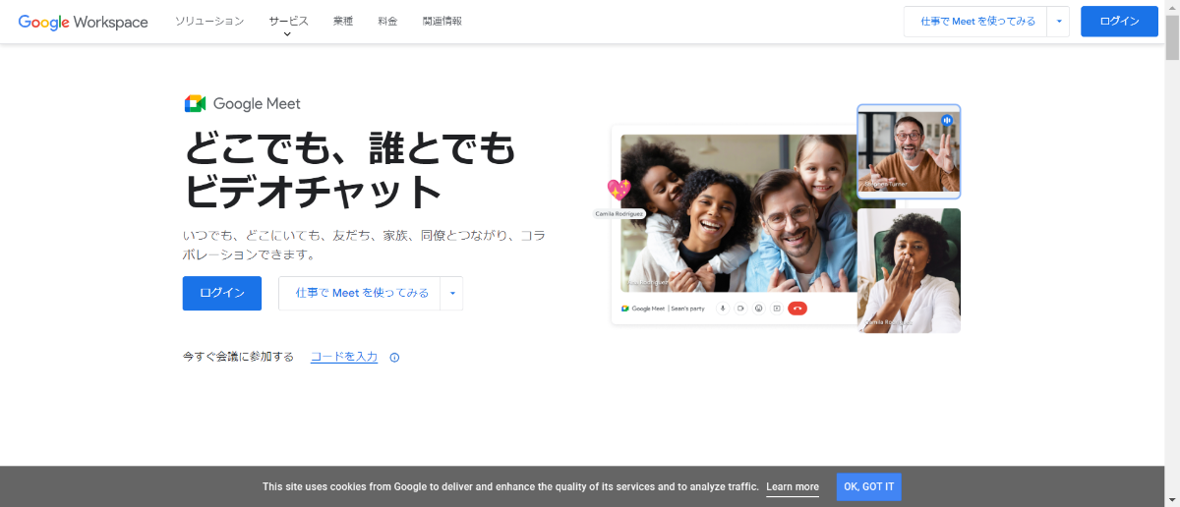
Task: Click the 今すぐ会議に参加する text
Action: tap(238, 357)
